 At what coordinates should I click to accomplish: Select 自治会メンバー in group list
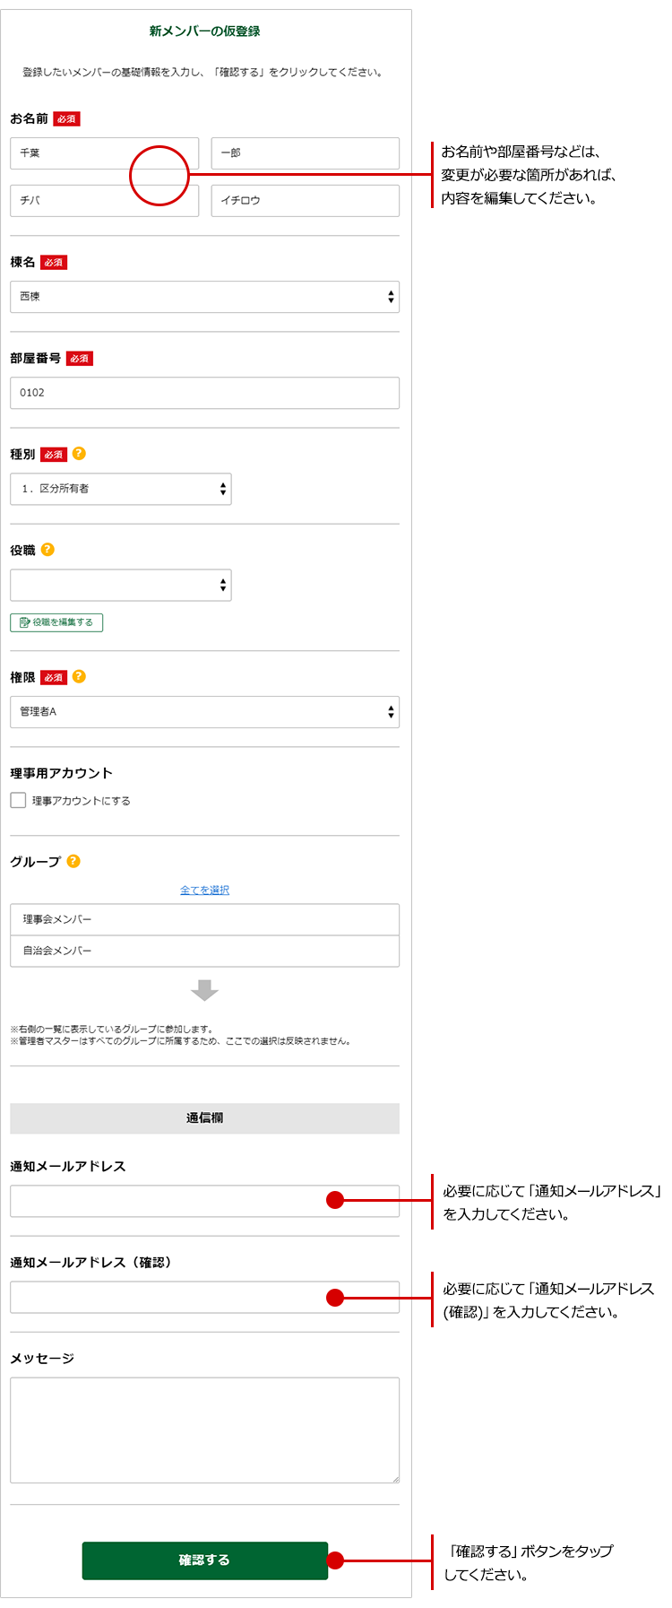(x=204, y=951)
